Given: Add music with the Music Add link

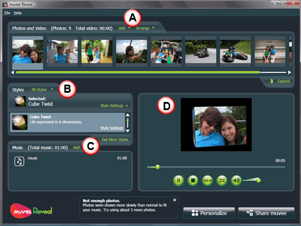Looking at the screenshot, I should pos(77,147).
